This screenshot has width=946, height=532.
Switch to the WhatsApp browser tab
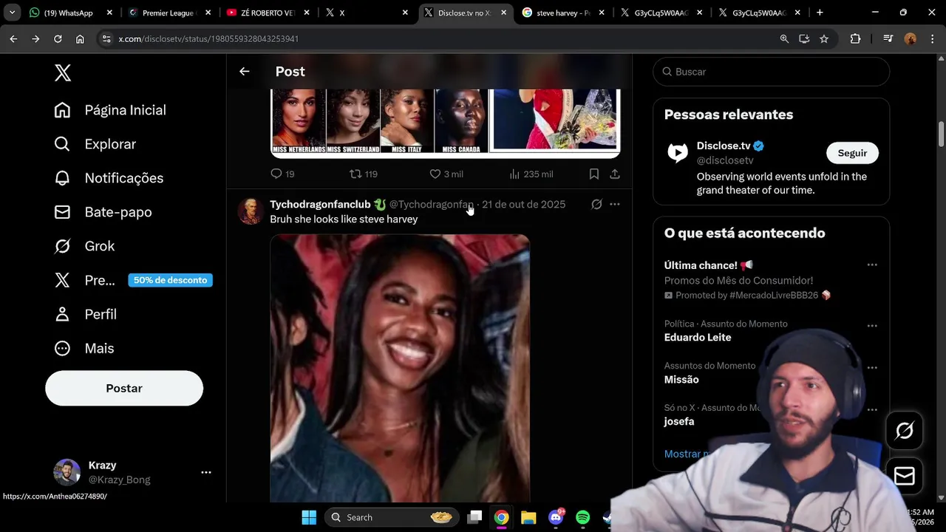point(70,13)
